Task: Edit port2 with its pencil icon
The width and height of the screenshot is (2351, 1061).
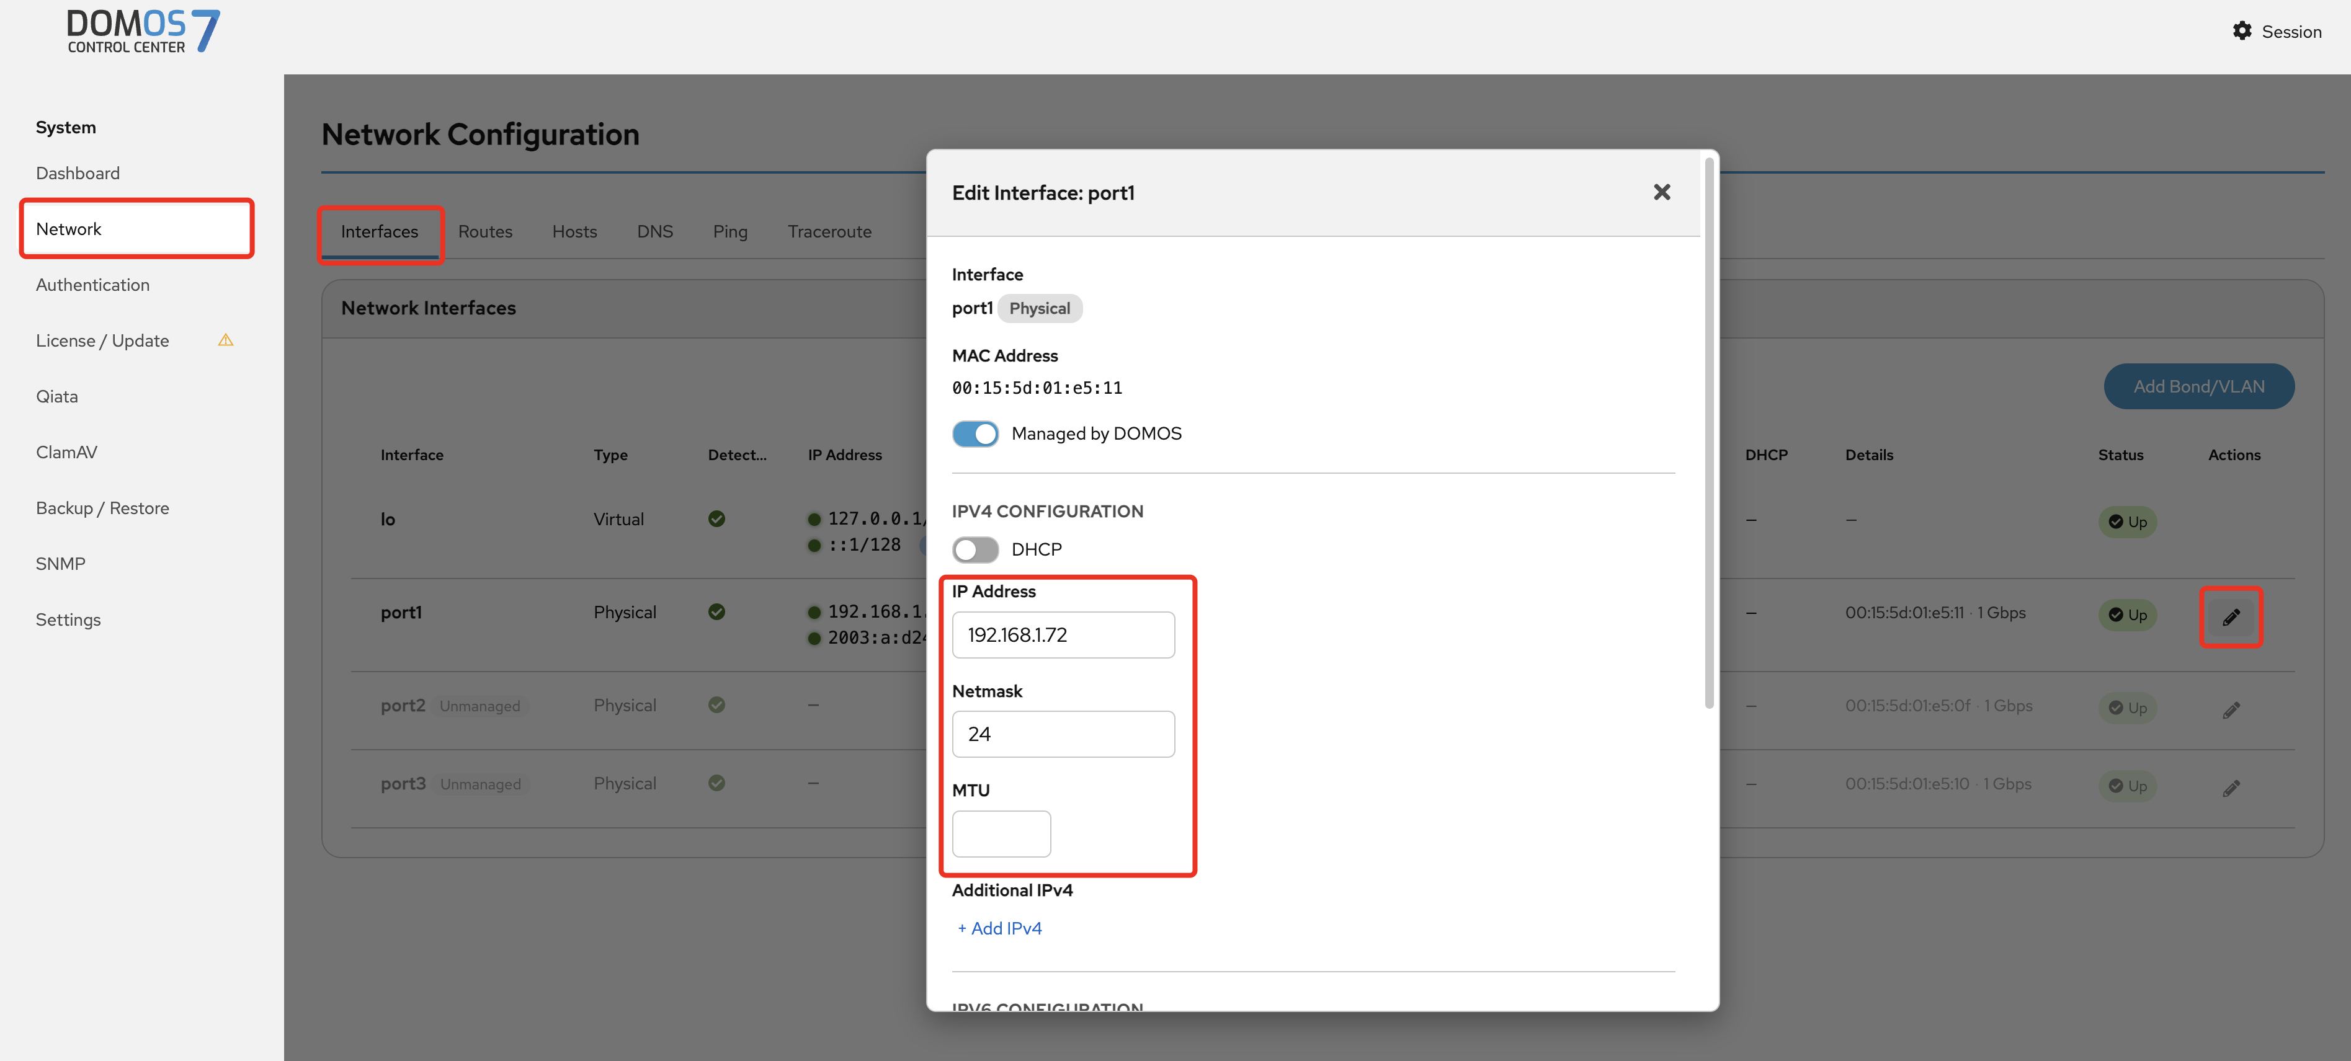Action: click(x=2231, y=710)
